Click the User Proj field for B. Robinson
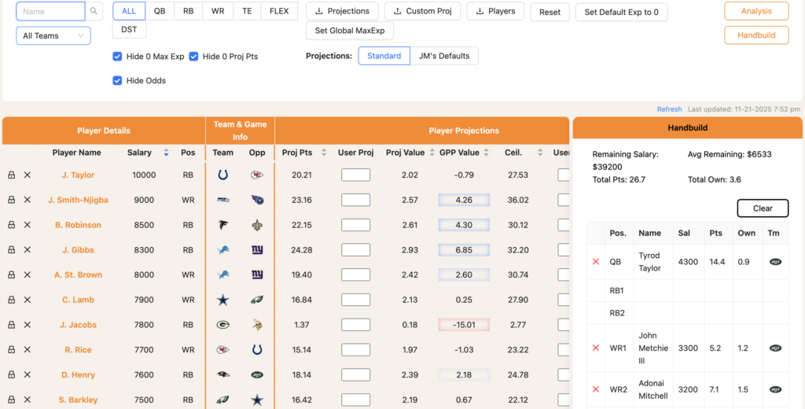 click(355, 225)
